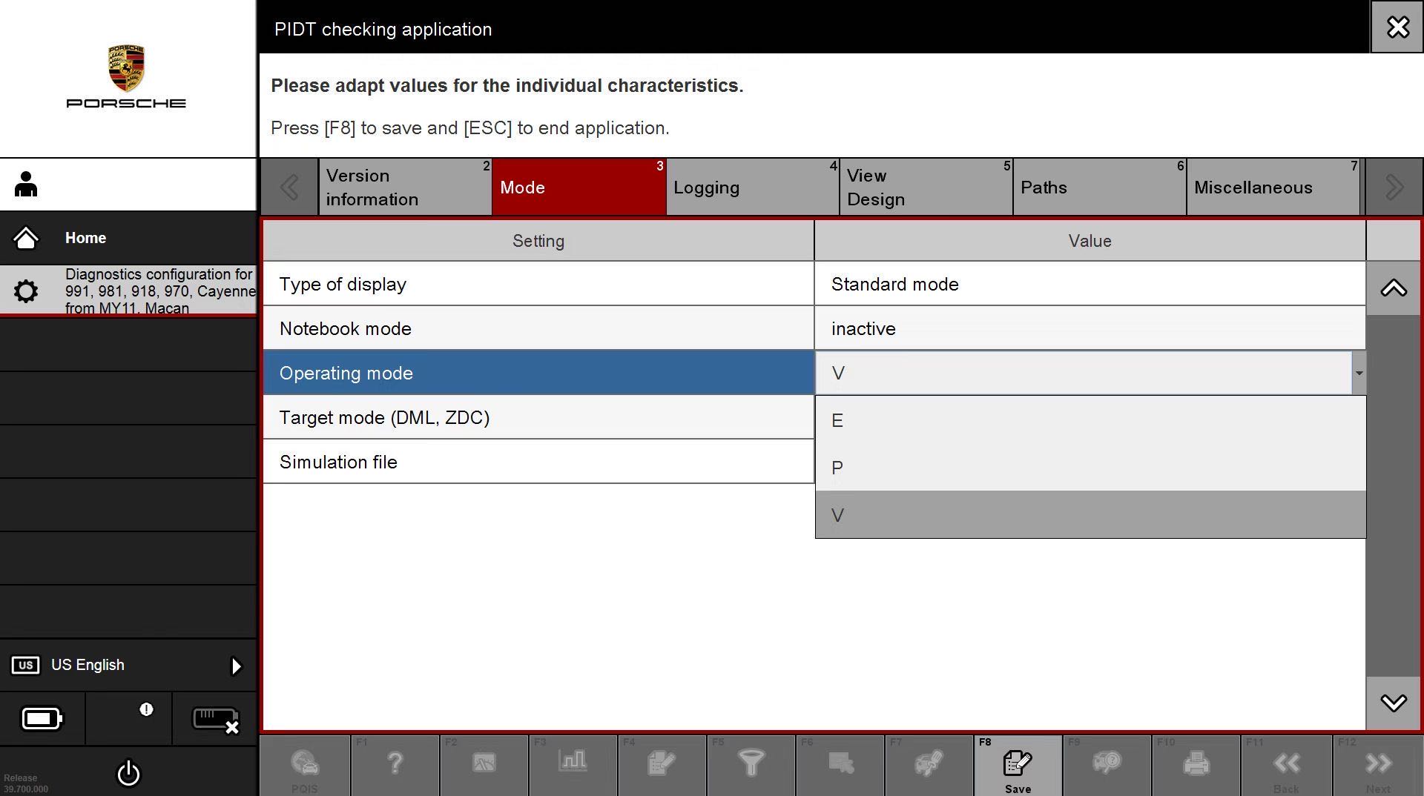Click the disconnected interface device icon

(x=215, y=720)
